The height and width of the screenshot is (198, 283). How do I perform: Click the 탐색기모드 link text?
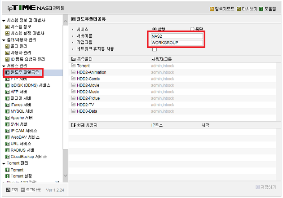tap(224, 9)
